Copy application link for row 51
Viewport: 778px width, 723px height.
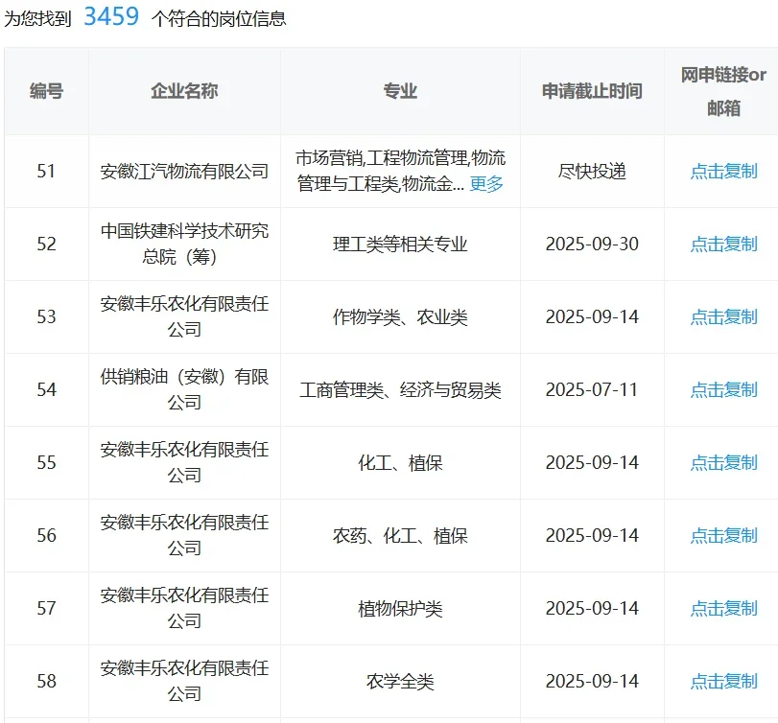723,172
